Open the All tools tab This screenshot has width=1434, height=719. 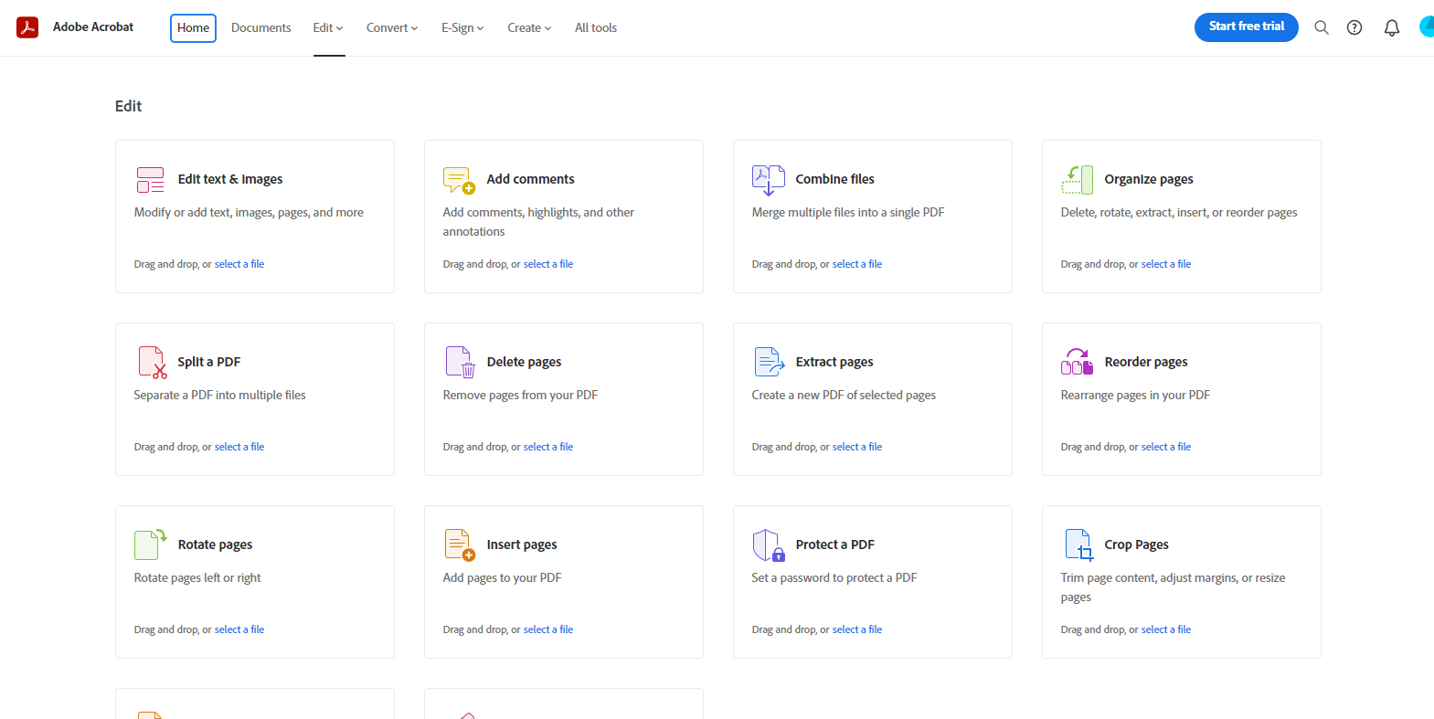tap(595, 27)
